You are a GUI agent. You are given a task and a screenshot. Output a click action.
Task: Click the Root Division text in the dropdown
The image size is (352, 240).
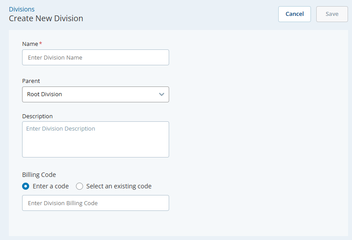(45, 94)
